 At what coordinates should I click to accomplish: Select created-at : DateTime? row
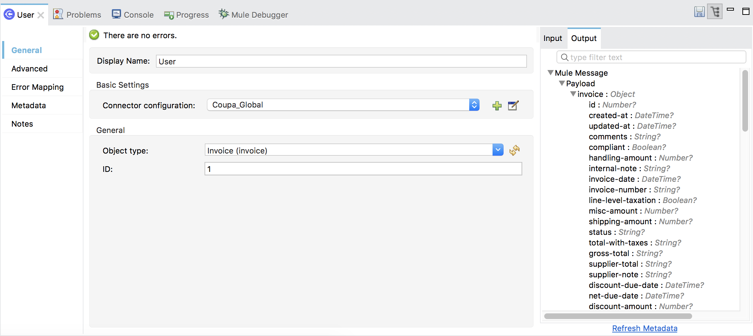tap(631, 115)
